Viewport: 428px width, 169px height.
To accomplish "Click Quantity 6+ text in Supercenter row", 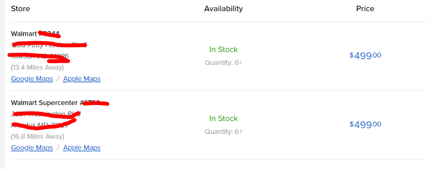I will click(223, 132).
